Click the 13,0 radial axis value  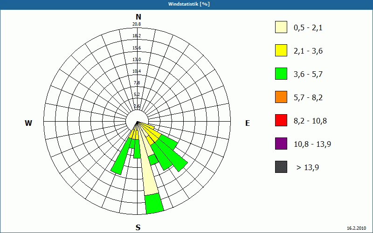point(137,60)
